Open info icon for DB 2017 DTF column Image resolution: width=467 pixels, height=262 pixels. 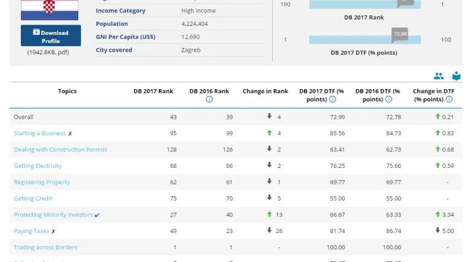(332, 100)
